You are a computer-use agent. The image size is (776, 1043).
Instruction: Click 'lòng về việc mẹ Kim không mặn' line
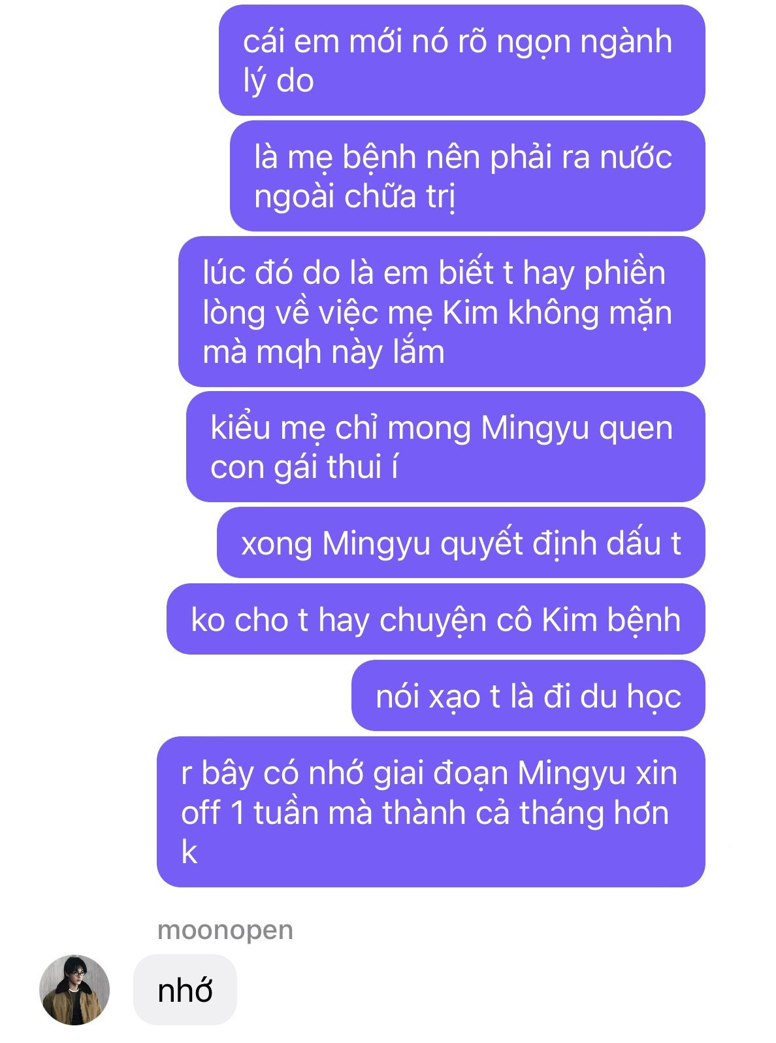[438, 313]
